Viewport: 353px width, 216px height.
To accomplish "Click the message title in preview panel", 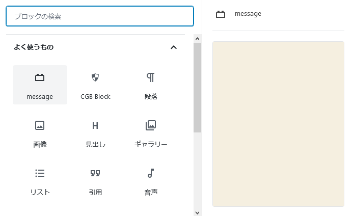I will (248, 14).
